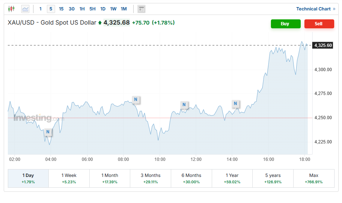Click the news layout icon in toolbar
This screenshot has width=342, height=203.
(x=141, y=9)
